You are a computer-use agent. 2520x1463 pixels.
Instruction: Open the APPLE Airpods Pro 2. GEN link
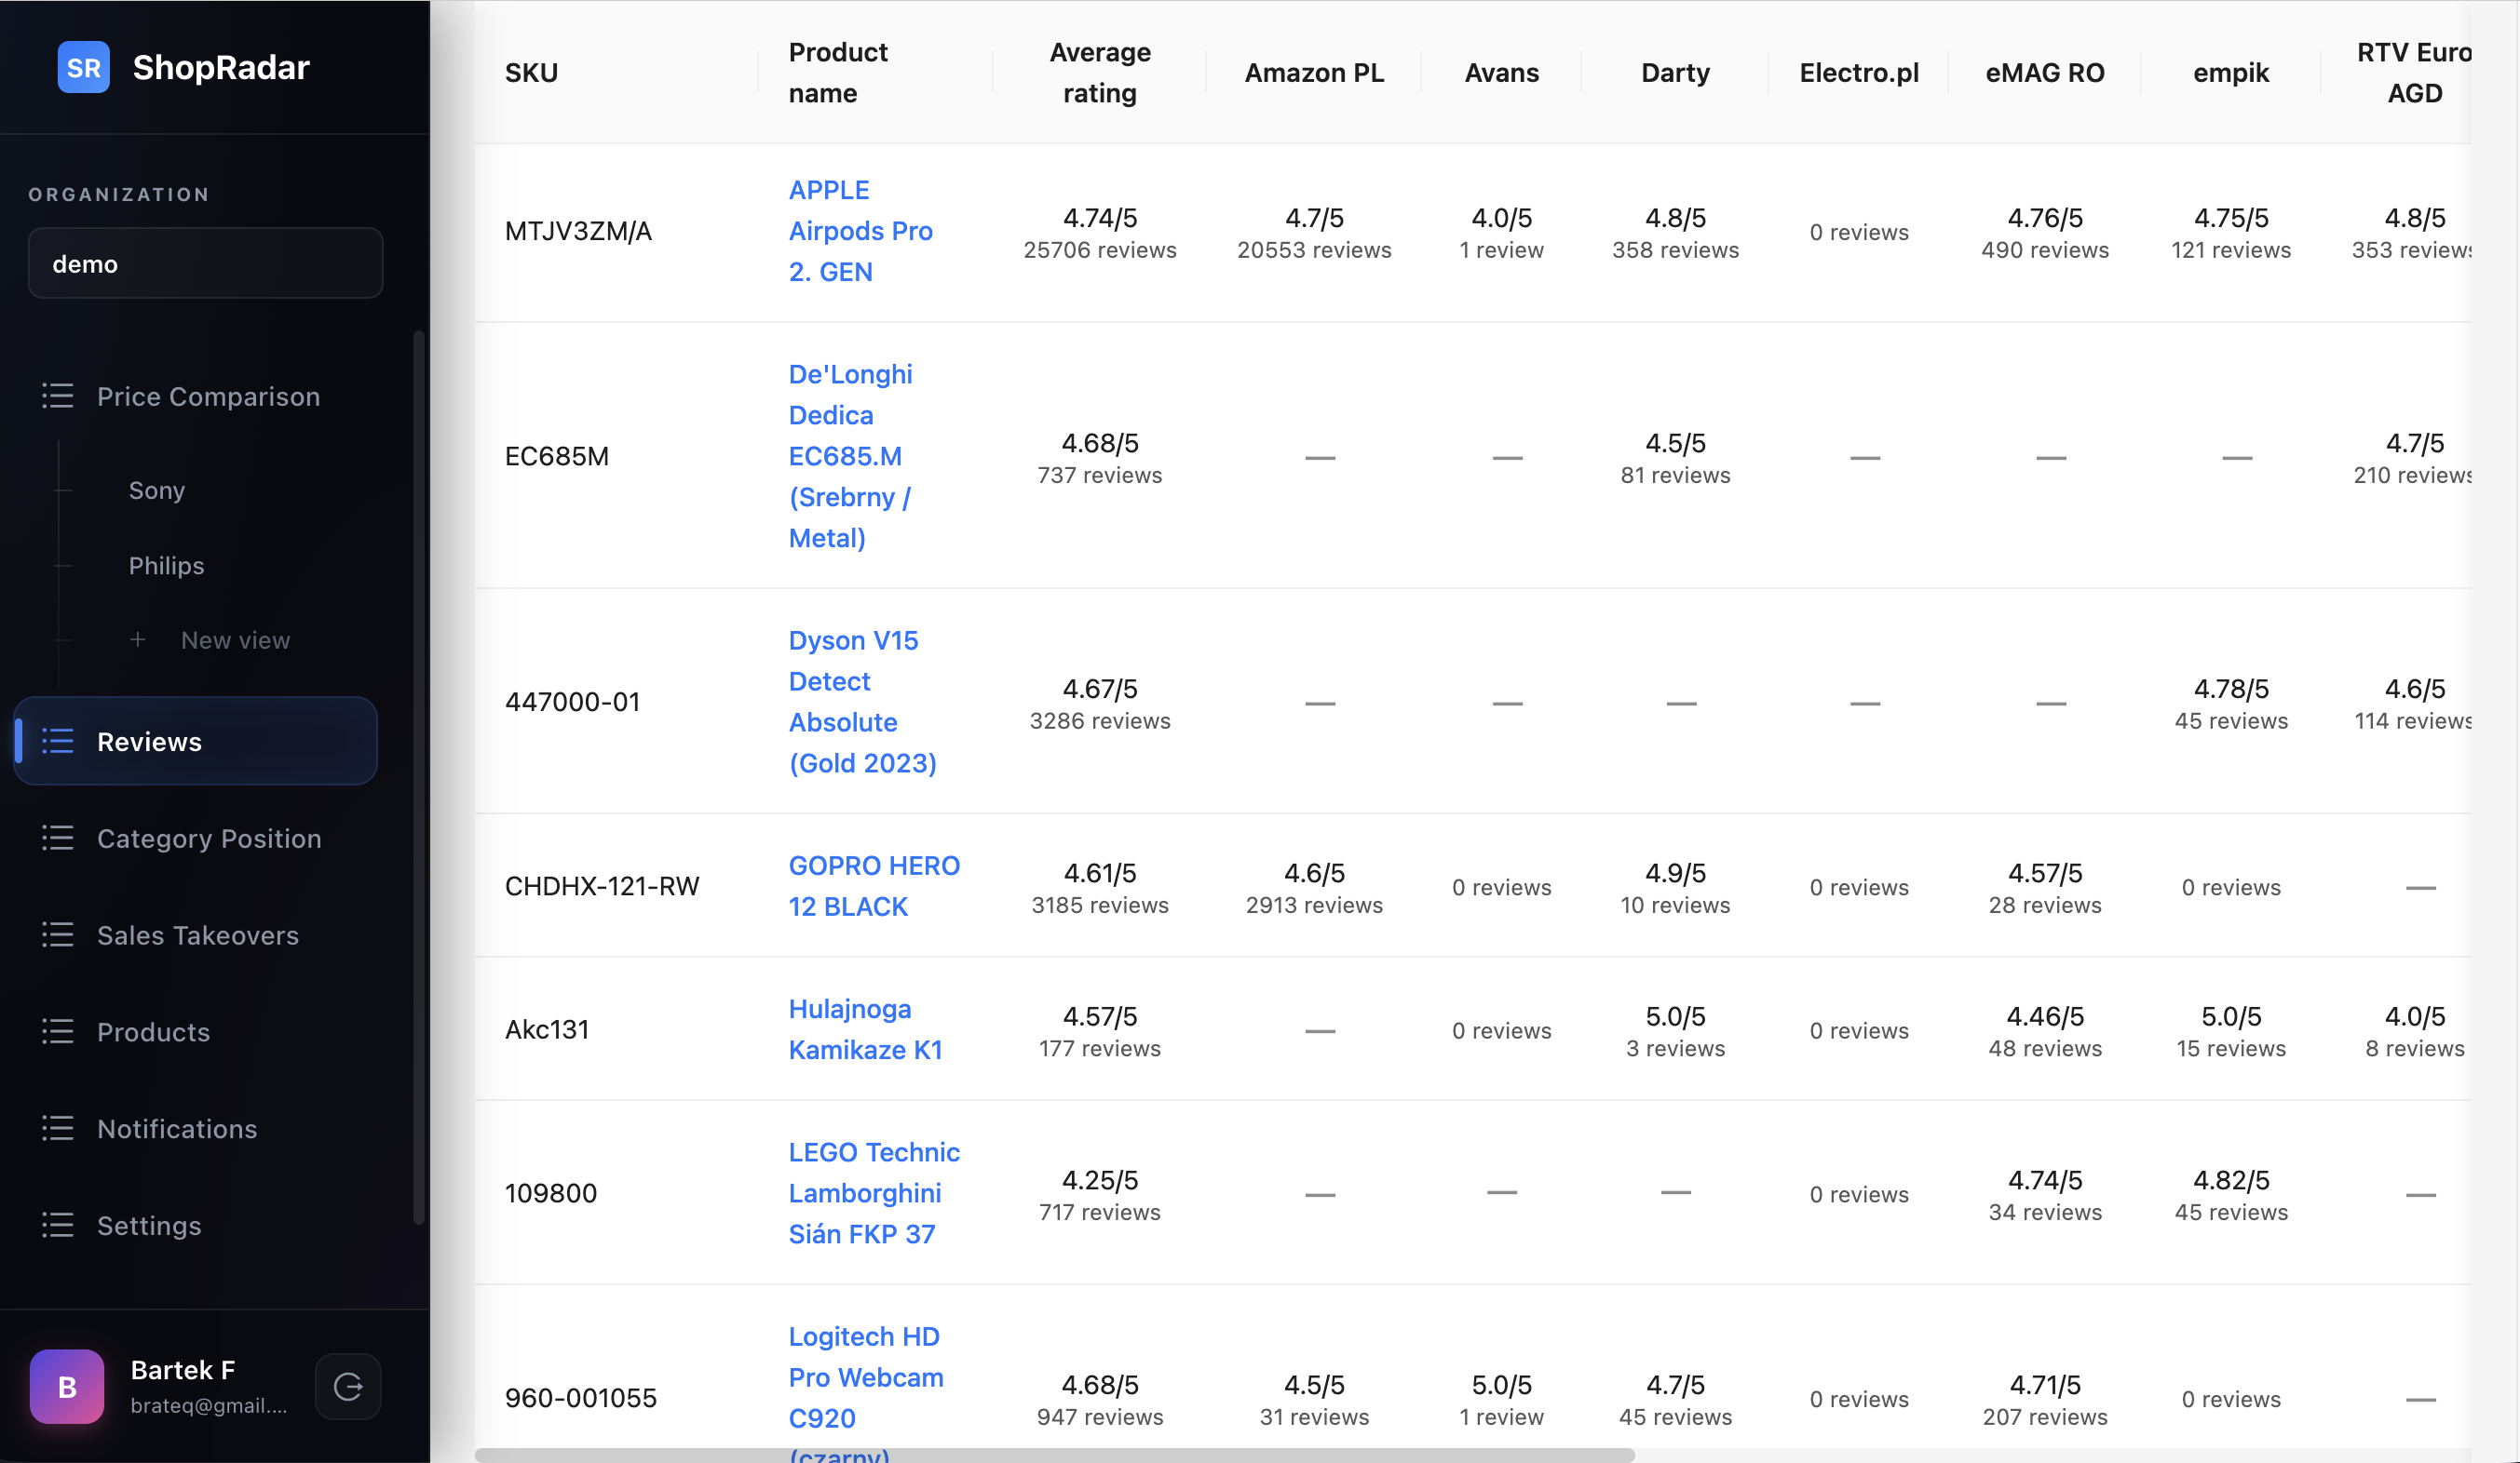click(860, 231)
